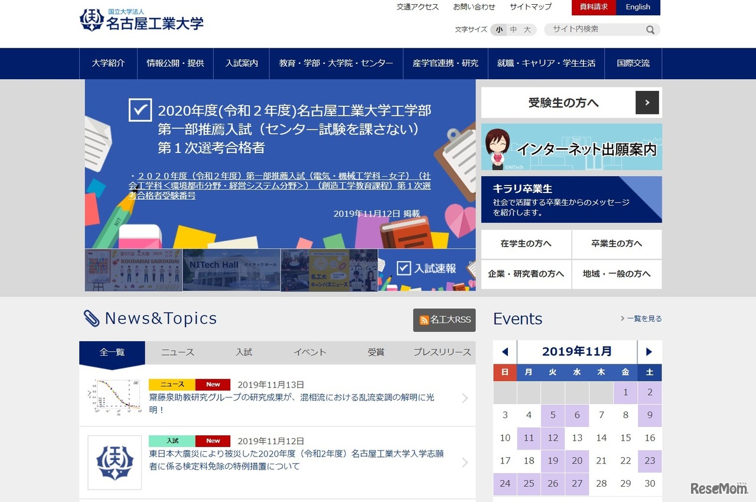
Task: Open the キラリ卒業生 banner
Action: (571, 200)
